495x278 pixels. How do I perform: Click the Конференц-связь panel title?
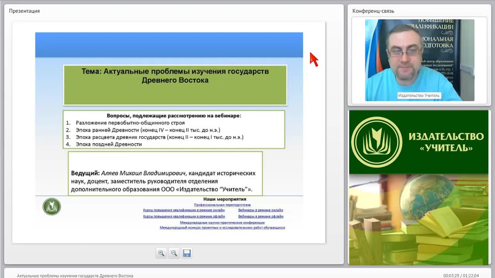(373, 11)
